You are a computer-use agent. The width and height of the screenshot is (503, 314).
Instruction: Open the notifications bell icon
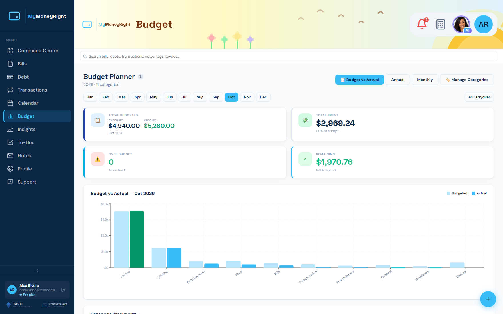(422, 24)
